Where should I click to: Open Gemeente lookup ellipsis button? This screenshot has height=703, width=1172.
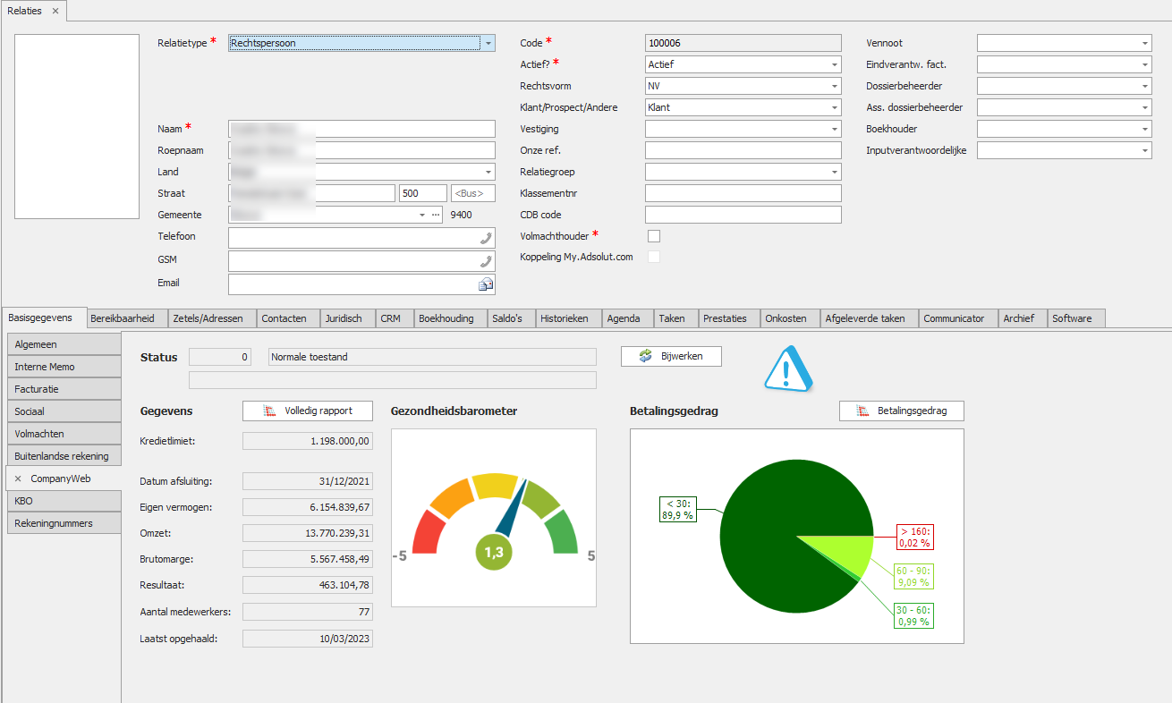click(436, 215)
